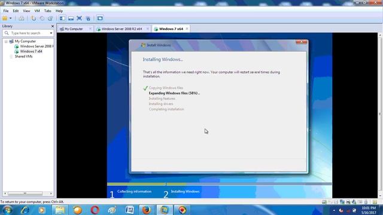
Task: Open Windows Explorer from the taskbar
Action: 60,210
